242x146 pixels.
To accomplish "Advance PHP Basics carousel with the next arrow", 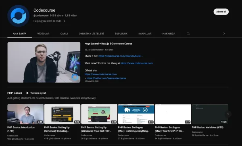I will (x=228, y=114).
